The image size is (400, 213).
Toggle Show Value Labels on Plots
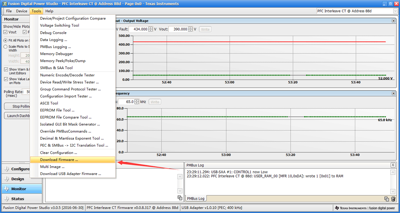click(x=6, y=79)
